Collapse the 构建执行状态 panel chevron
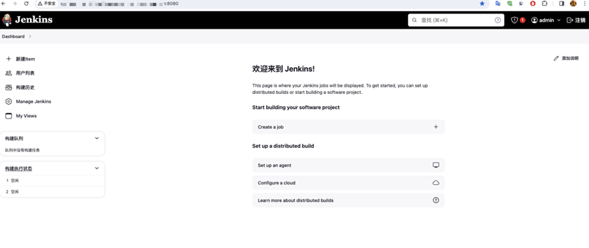The width and height of the screenshot is (589, 248). [x=97, y=168]
